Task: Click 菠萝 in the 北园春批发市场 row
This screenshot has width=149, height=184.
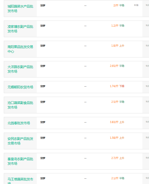Action: point(43,122)
